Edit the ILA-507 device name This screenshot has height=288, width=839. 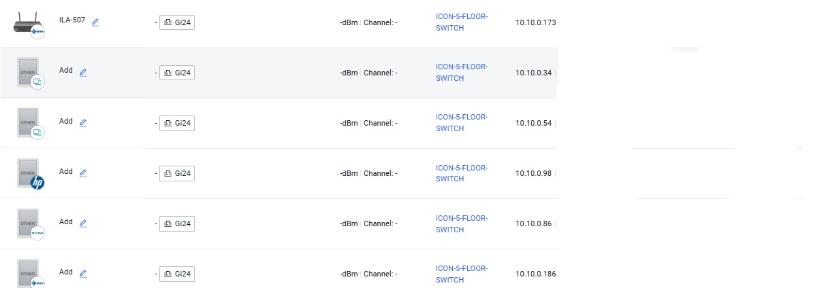[x=95, y=22]
